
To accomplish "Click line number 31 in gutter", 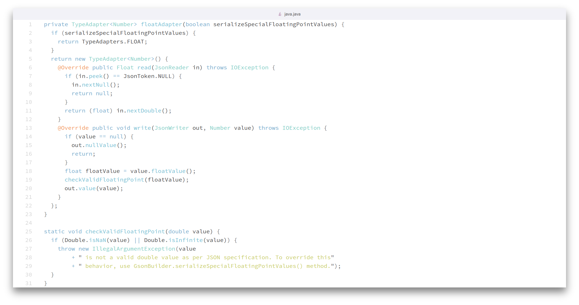I will click(x=29, y=283).
